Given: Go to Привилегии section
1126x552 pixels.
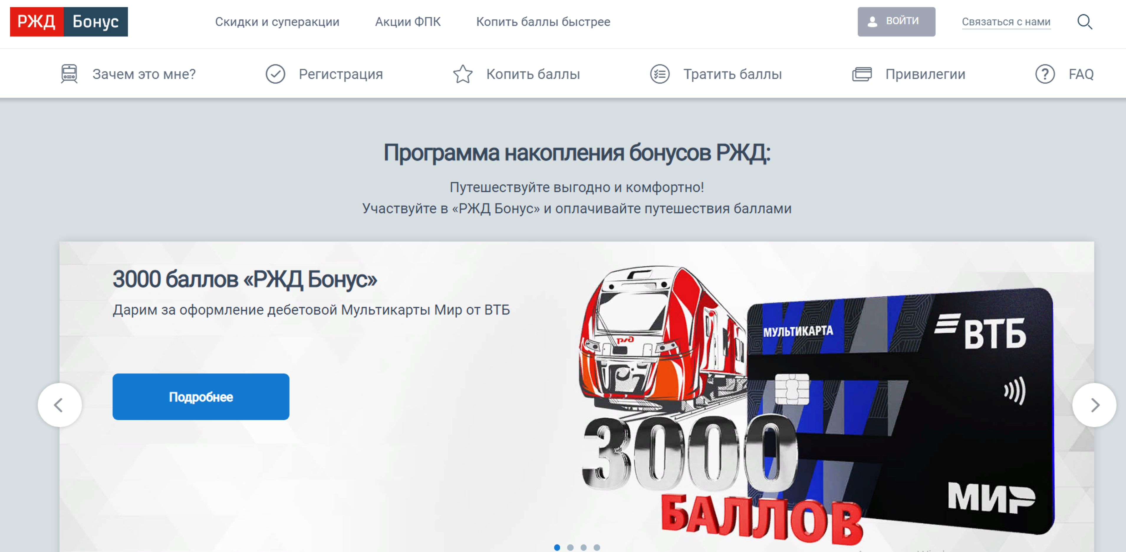Looking at the screenshot, I should [x=925, y=74].
